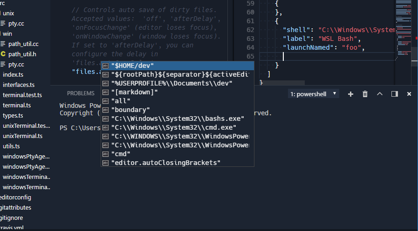Open pty.cc under unix folder
418x231 pixels.
click(16, 24)
